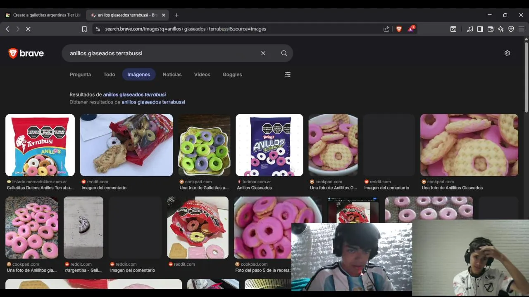
Task: Open Brave Shields lion icon
Action: (x=399, y=29)
